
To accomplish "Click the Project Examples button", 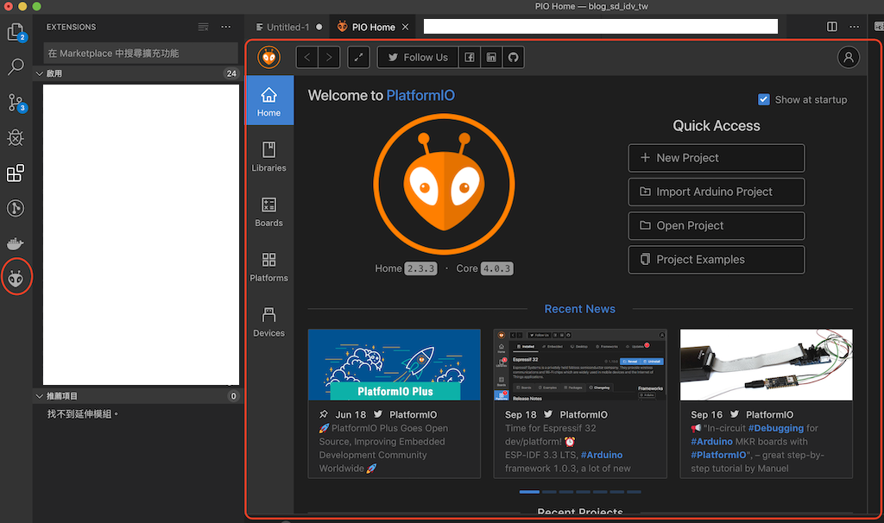I will (x=716, y=259).
